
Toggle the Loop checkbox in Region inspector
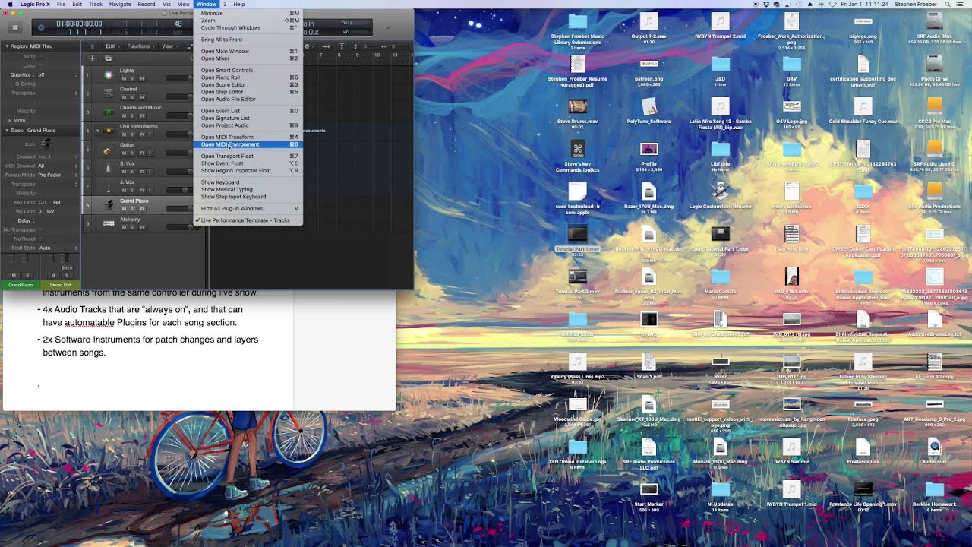[x=41, y=65]
